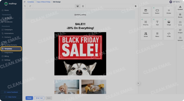Click Leave Feedback button
The image size is (184, 101).
pos(11,92)
